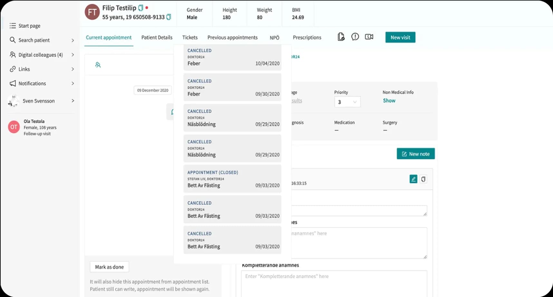The image size is (553, 297).
Task: Open the NPÖ tab
Action: (274, 38)
